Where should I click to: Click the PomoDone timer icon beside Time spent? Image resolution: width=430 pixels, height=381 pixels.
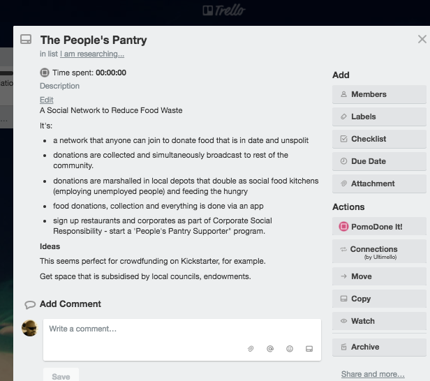click(45, 73)
